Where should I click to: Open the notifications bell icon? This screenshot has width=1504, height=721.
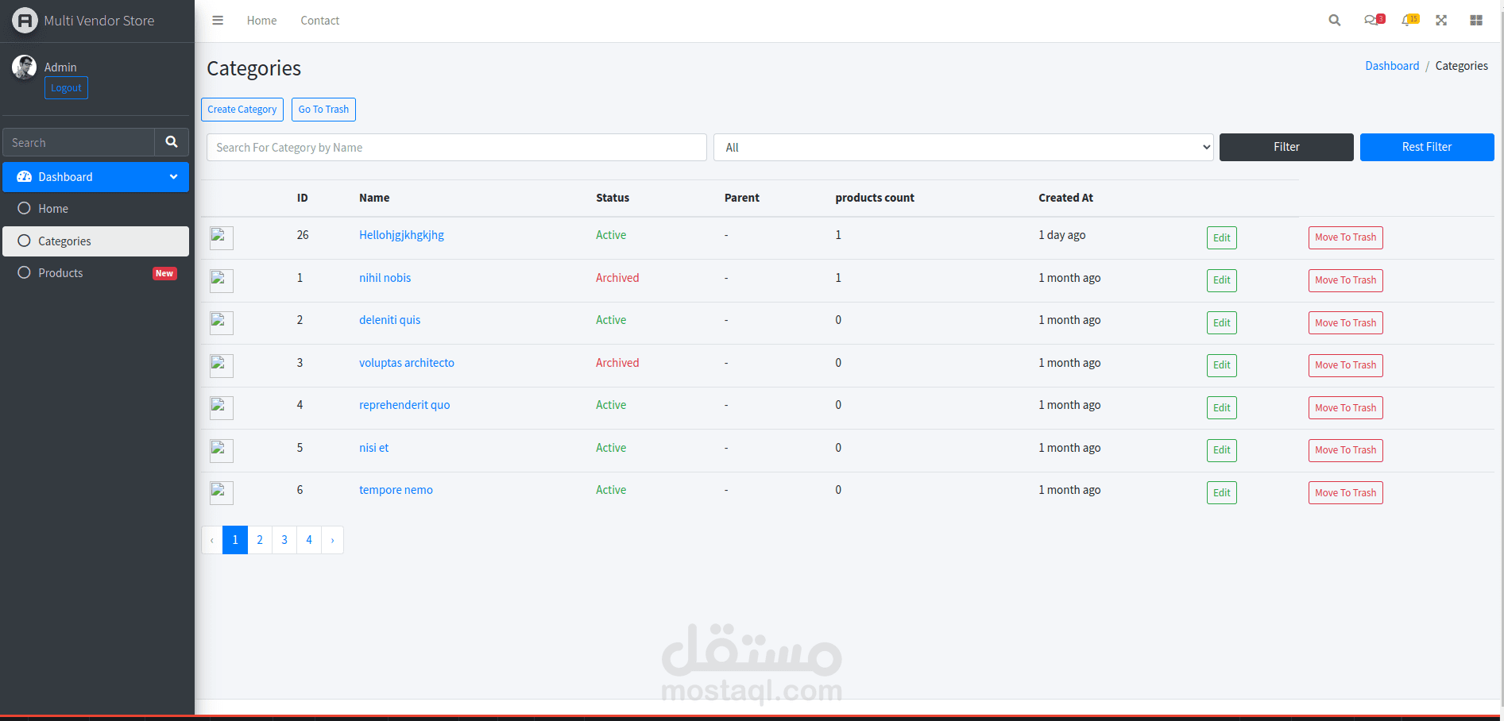[1410, 20]
